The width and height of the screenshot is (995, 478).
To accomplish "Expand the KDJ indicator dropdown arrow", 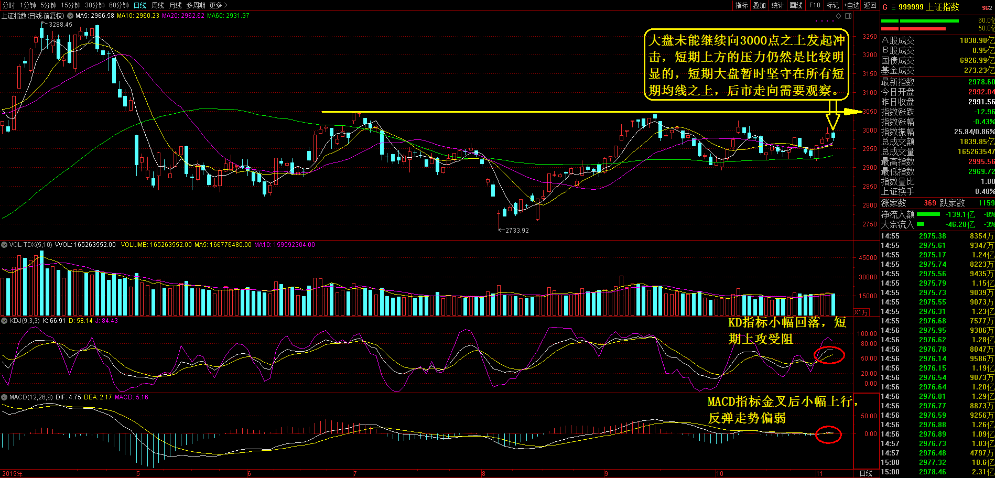I will (x=4, y=321).
